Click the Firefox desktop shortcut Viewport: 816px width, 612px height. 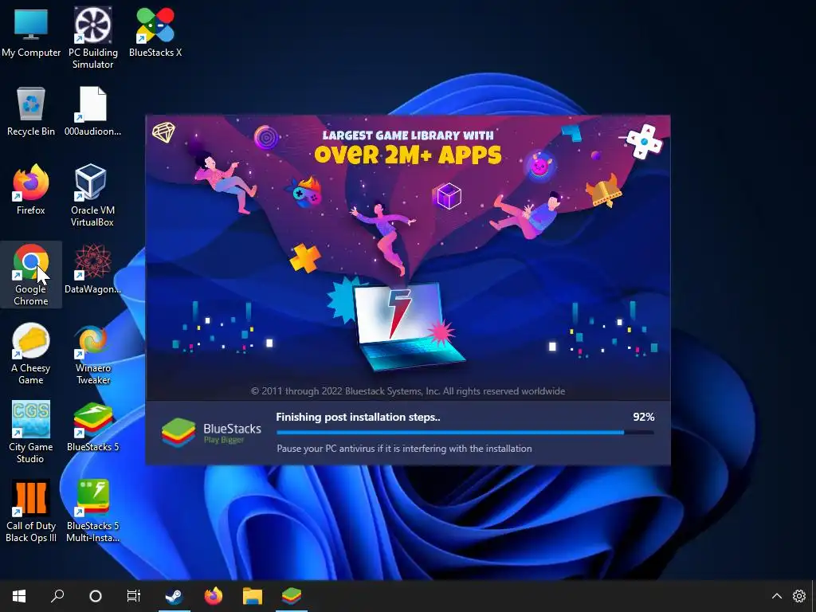tap(31, 190)
